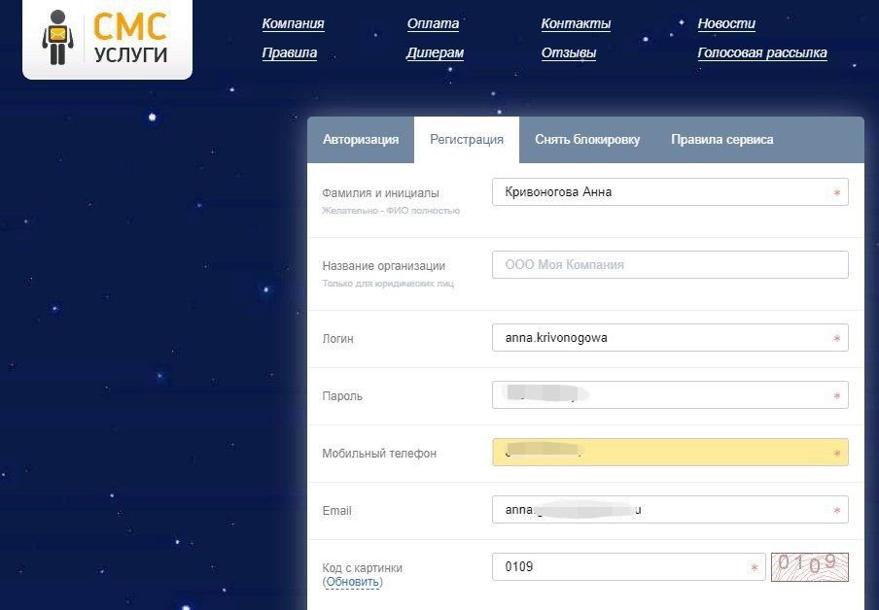Open Голосовая рассылка page
The width and height of the screenshot is (879, 610).
point(761,53)
